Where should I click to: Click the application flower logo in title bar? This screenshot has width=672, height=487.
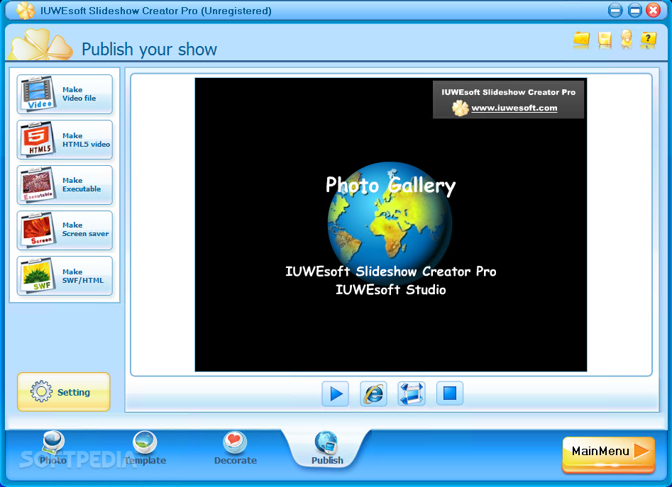tap(26, 10)
